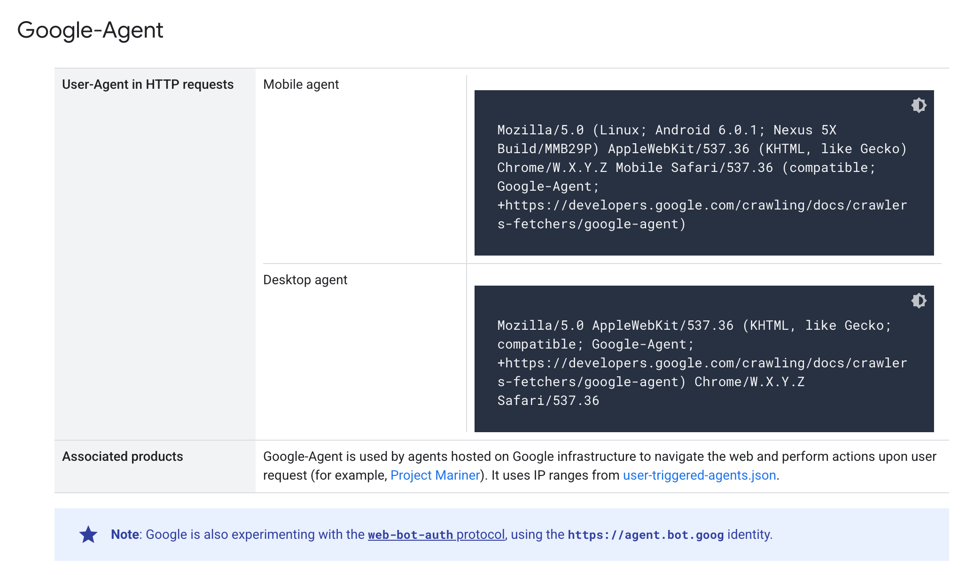Image resolution: width=966 pixels, height=575 pixels.
Task: Click the star icon in the note
Action: point(88,535)
